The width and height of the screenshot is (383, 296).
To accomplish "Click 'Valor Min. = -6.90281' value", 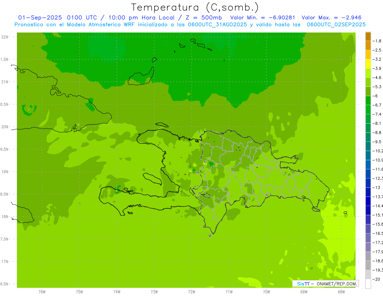I will (263, 18).
